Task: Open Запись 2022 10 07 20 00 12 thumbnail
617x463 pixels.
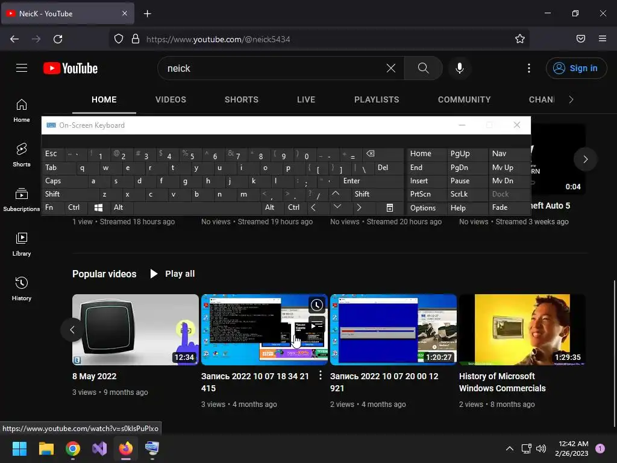Action: (x=393, y=330)
